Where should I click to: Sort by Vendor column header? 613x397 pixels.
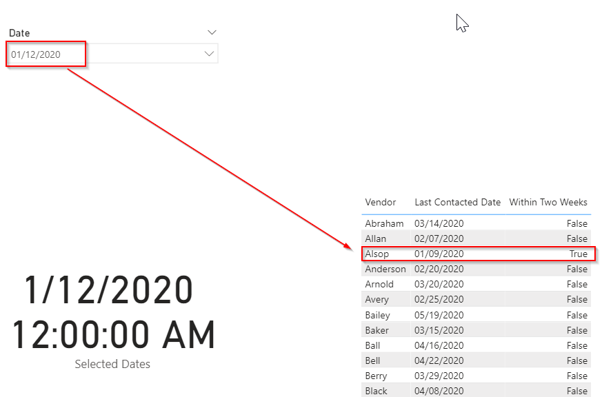(381, 202)
